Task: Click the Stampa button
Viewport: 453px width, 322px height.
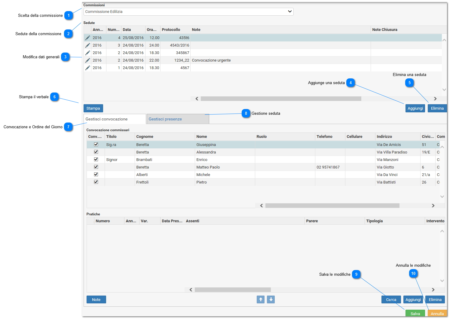Action: [x=93, y=108]
